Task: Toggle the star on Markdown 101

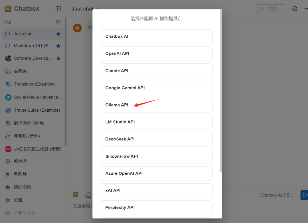Action: tap(58, 46)
